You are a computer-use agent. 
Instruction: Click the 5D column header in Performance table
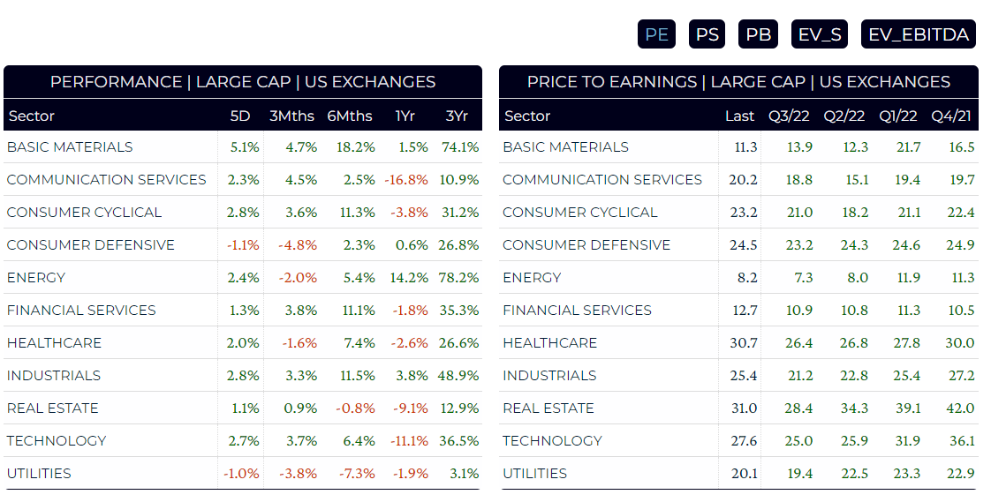click(x=240, y=116)
